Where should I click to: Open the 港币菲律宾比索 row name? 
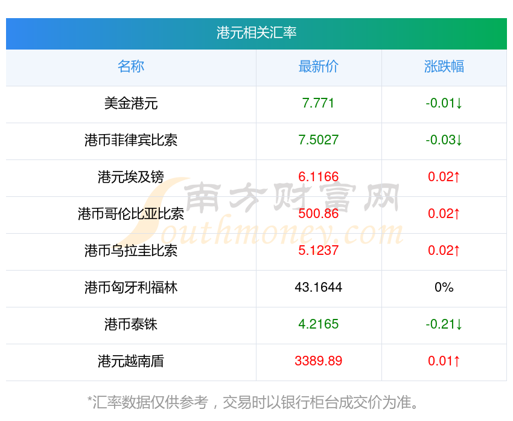tap(131, 140)
